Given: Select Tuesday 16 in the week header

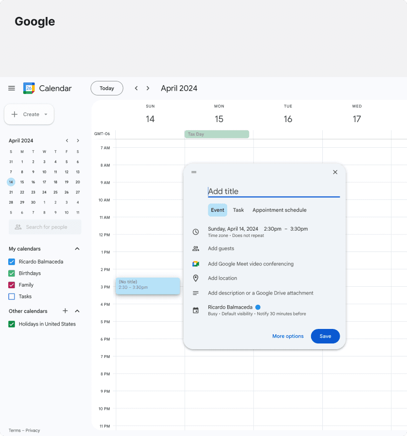Looking at the screenshot, I should click(288, 119).
